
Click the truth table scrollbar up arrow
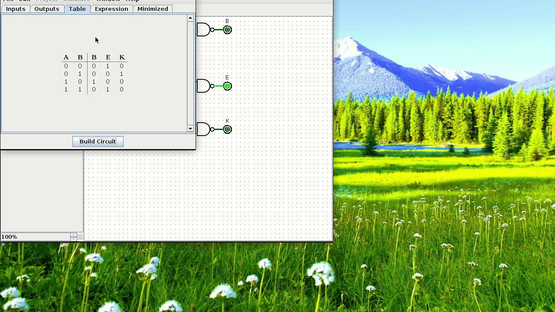pyautogui.click(x=190, y=18)
